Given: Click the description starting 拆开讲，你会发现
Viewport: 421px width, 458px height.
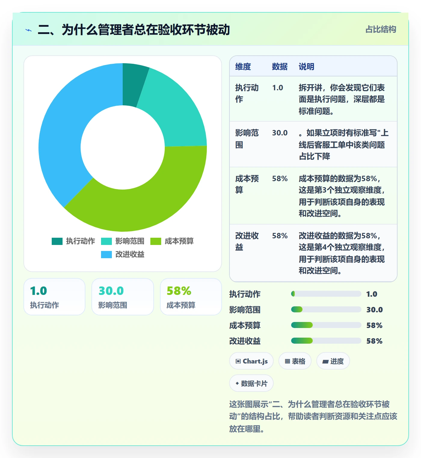Looking at the screenshot, I should (x=342, y=99).
